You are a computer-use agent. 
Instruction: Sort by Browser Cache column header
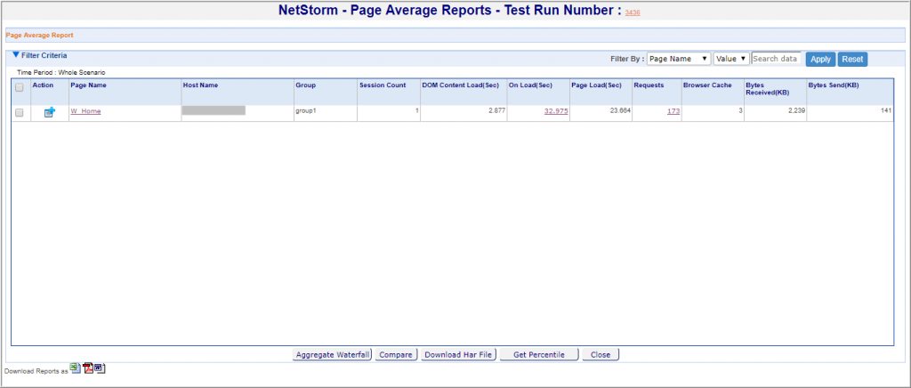tap(707, 85)
